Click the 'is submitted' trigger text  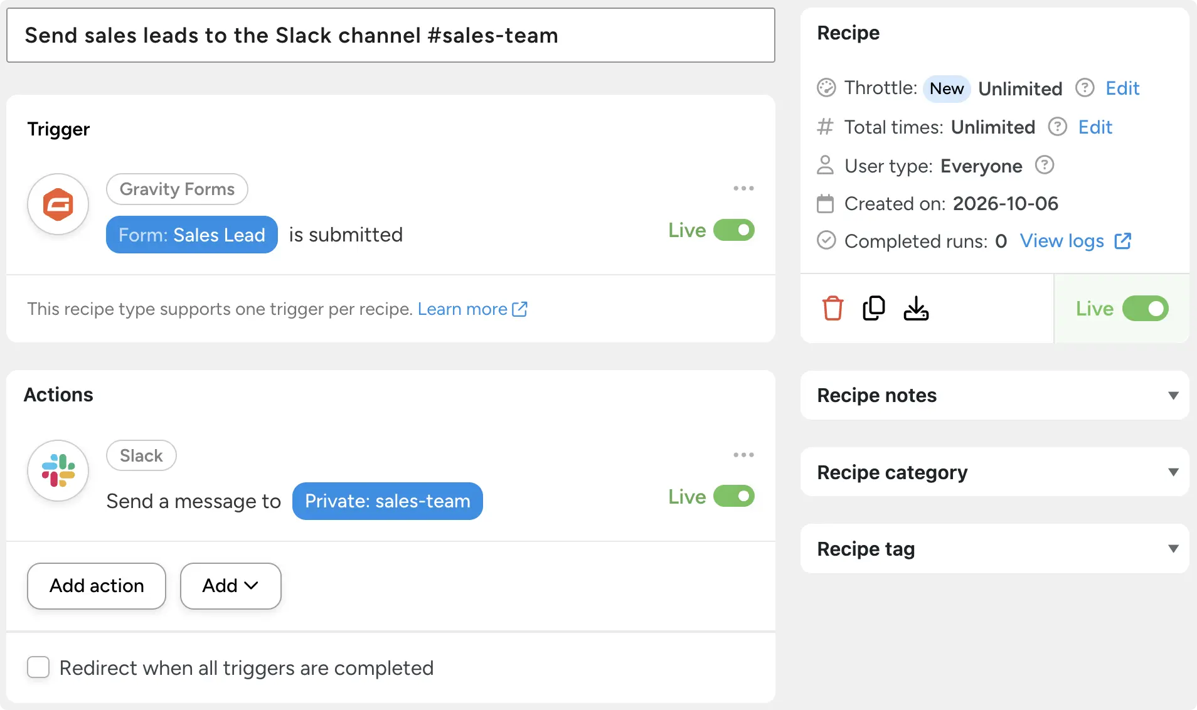(346, 235)
